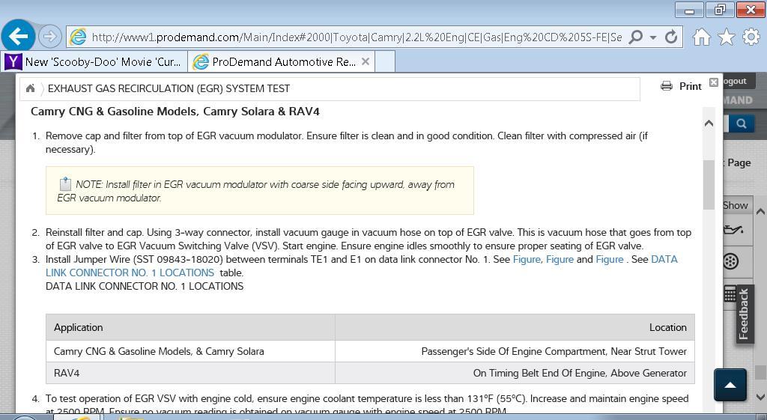Screen dimensions: 767x420
Task: Click the browser forward arrow
Action: (x=49, y=36)
